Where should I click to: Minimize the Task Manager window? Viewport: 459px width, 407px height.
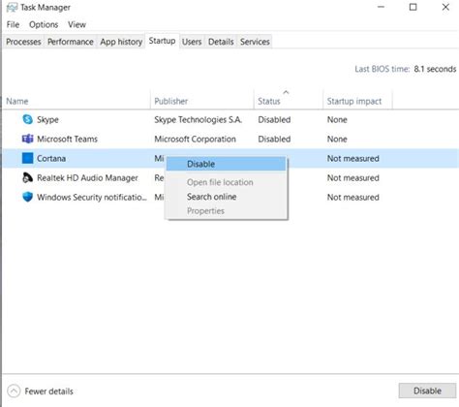click(x=381, y=7)
